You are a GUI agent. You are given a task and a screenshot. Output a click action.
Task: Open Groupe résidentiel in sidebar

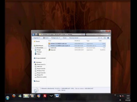pos(41,58)
